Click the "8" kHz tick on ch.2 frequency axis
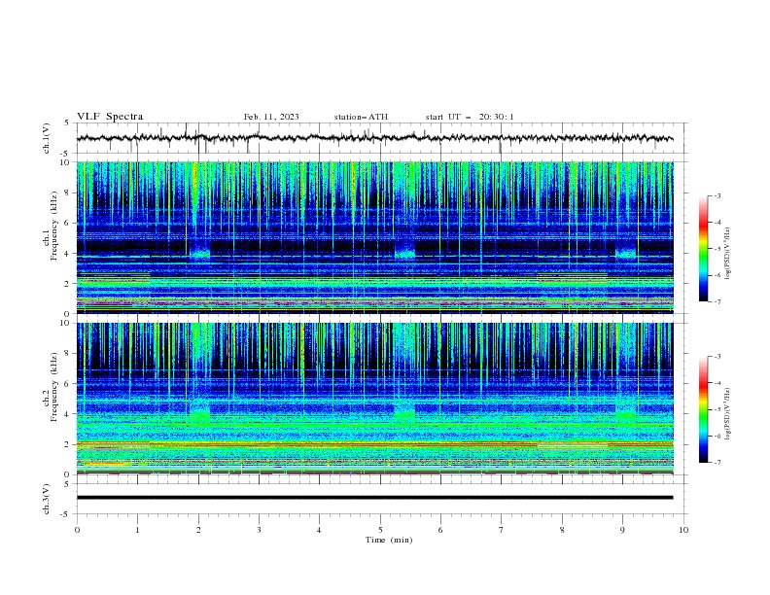This screenshot has height=595, width=770. coord(68,354)
